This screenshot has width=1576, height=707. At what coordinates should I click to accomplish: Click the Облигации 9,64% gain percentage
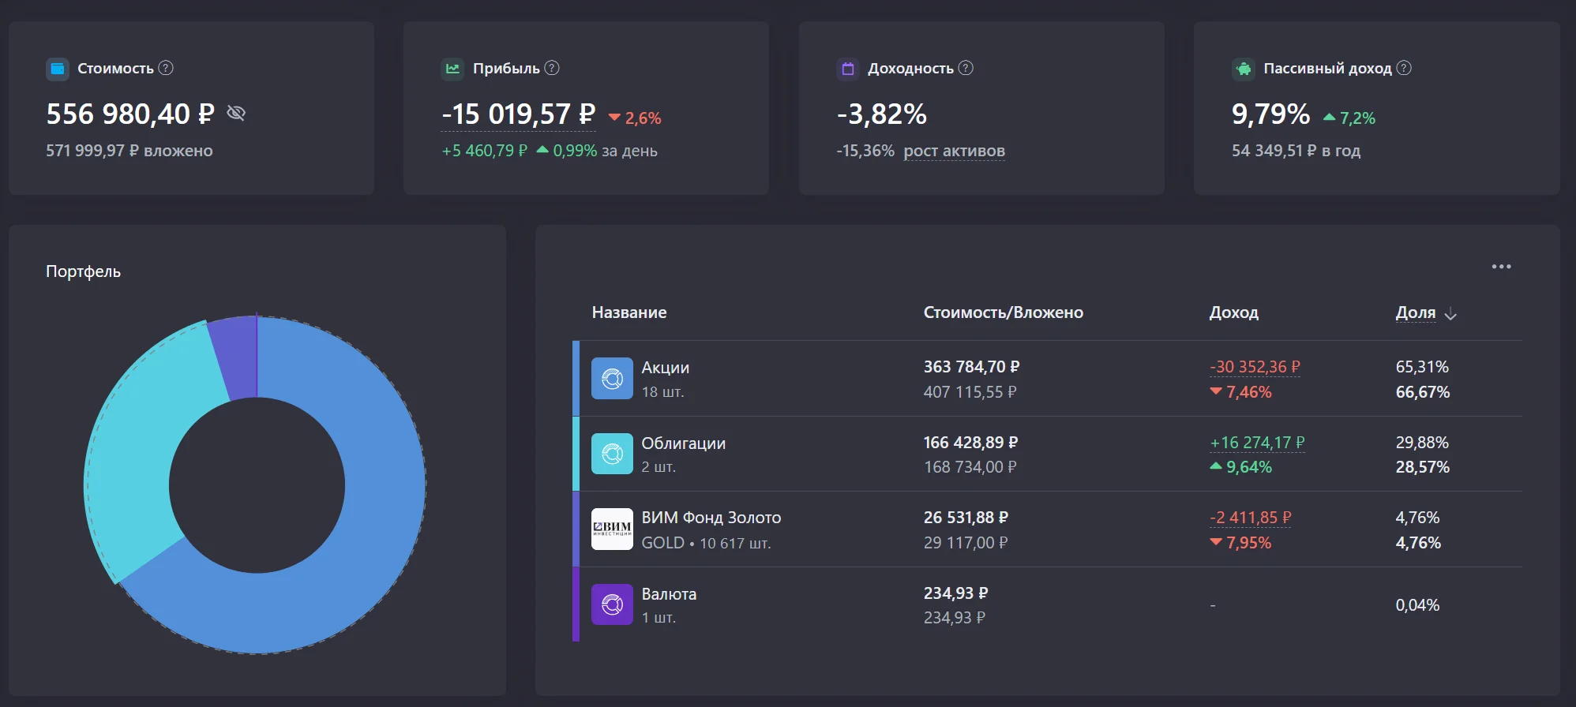click(x=1240, y=467)
